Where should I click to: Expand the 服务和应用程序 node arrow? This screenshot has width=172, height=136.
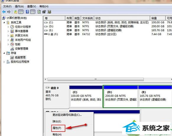tap(4, 62)
